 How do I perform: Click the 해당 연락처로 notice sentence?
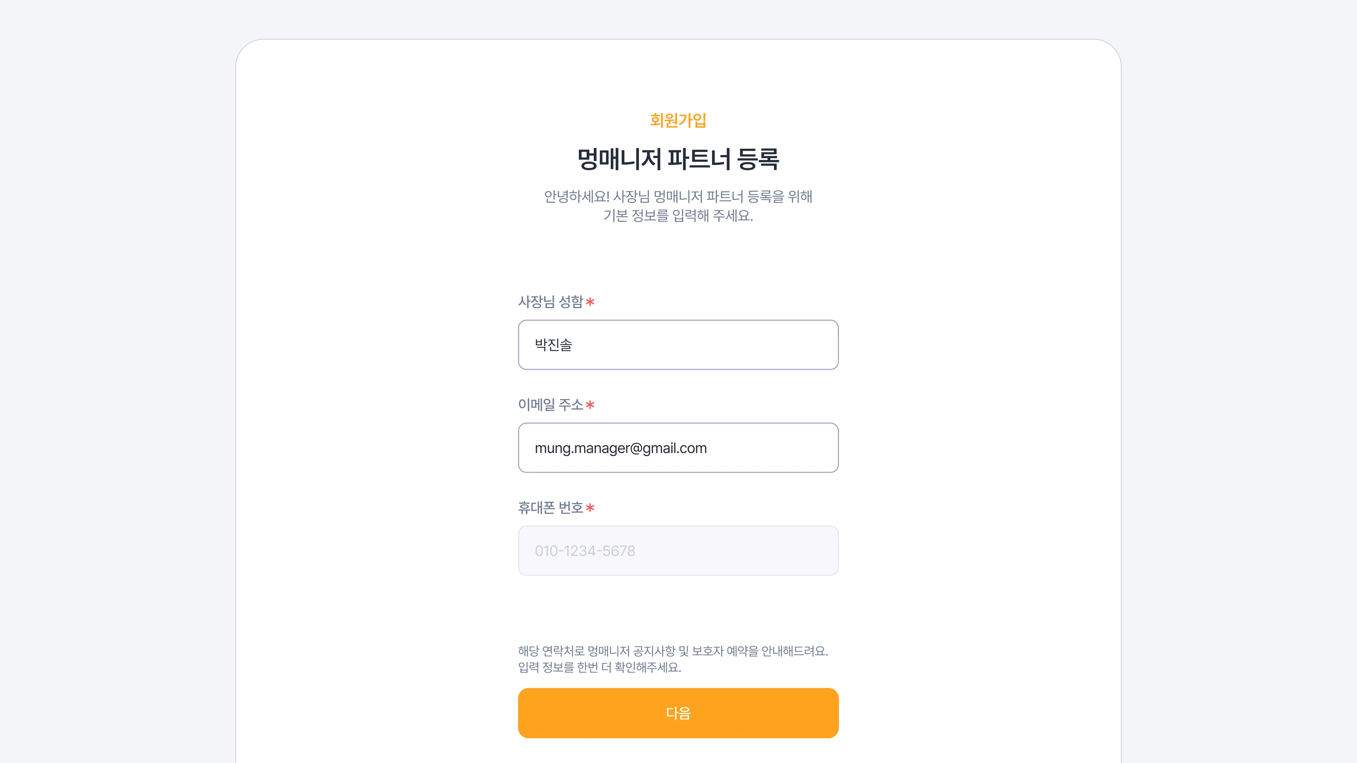click(x=673, y=651)
